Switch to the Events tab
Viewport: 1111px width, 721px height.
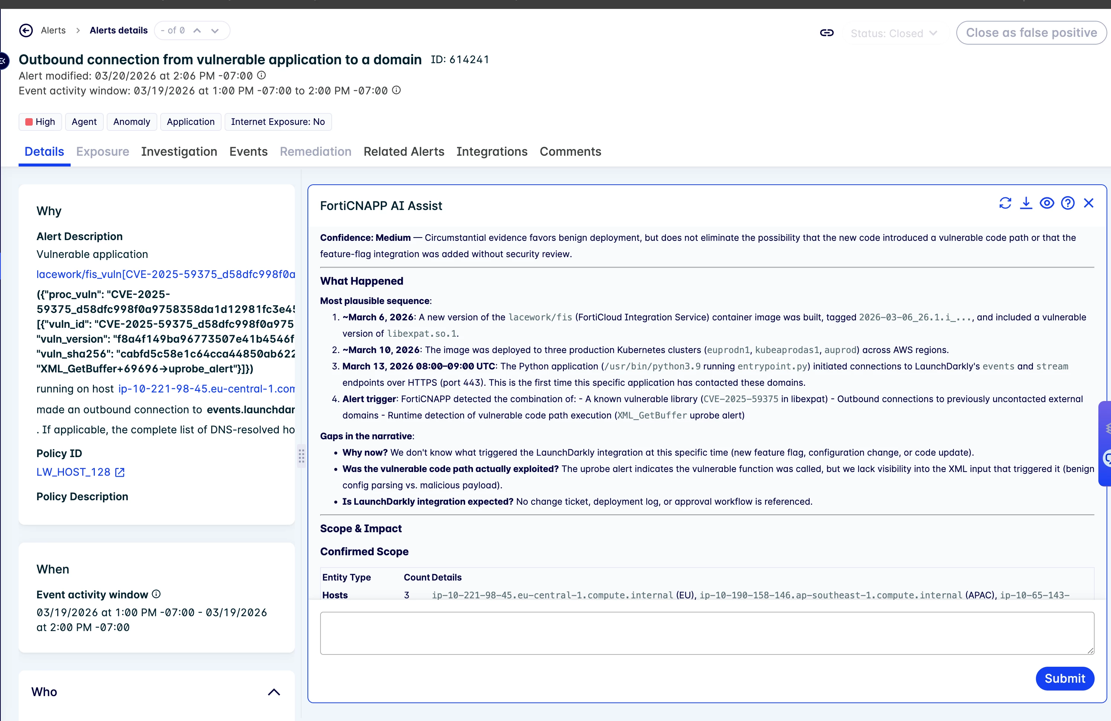248,152
